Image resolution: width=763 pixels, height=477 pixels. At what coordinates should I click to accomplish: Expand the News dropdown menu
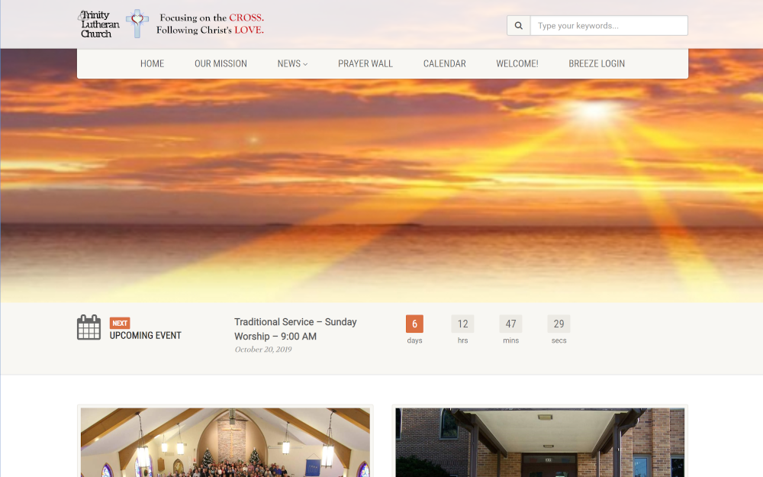pyautogui.click(x=292, y=64)
